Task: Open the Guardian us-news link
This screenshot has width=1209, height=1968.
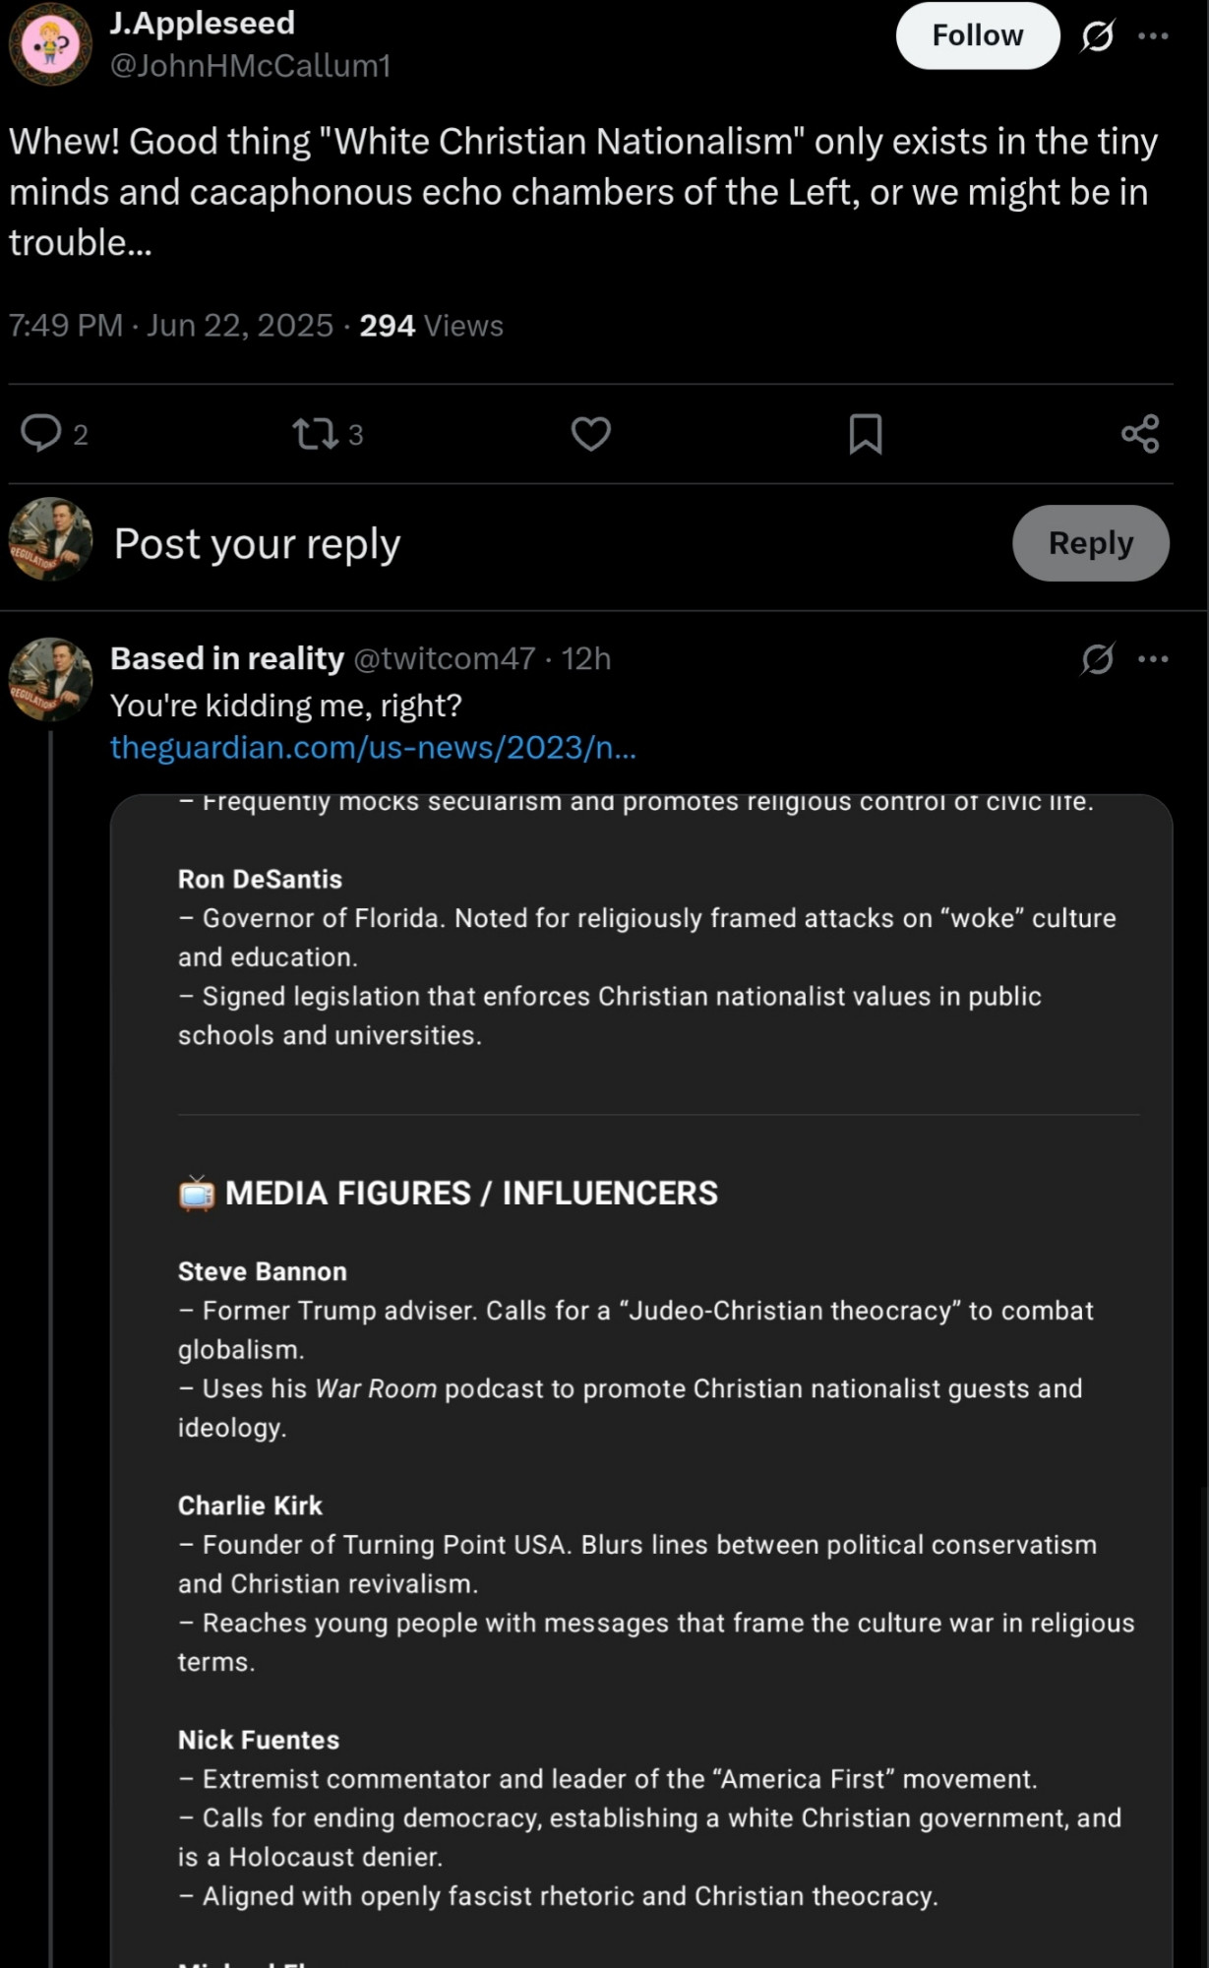Action: tap(373, 748)
